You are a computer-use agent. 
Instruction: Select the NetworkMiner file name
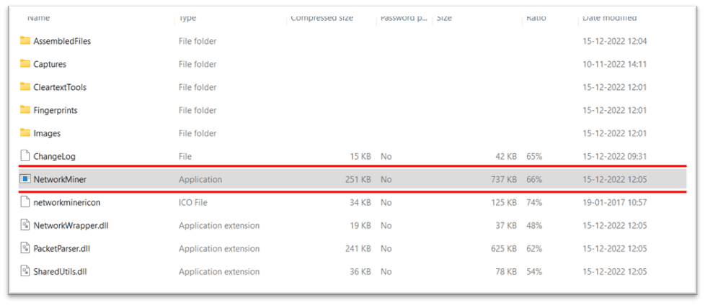(x=60, y=179)
